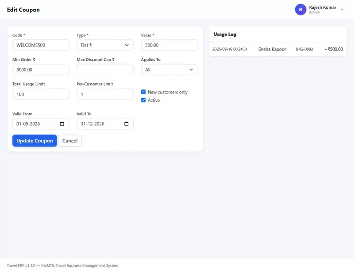Viewport: 354px width, 273px height.
Task: Click the Usage Log heading
Action: [225, 34]
